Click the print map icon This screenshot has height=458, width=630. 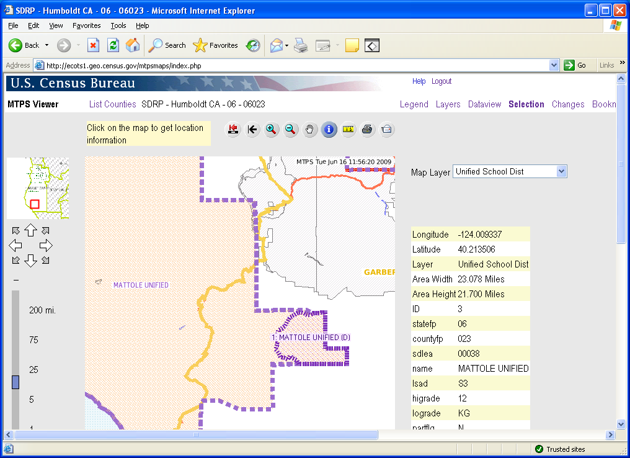[367, 130]
